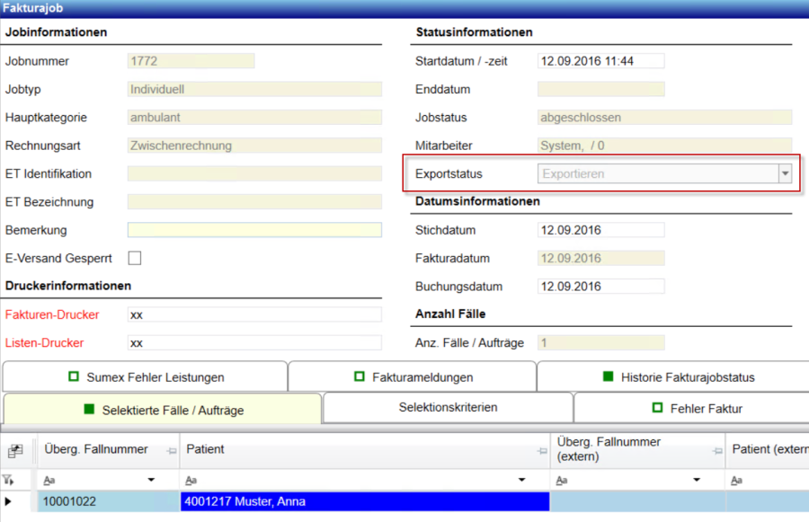Open the Fakturameldungen tab

tap(412, 377)
